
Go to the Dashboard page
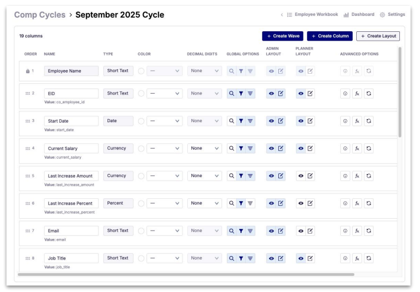pos(359,15)
